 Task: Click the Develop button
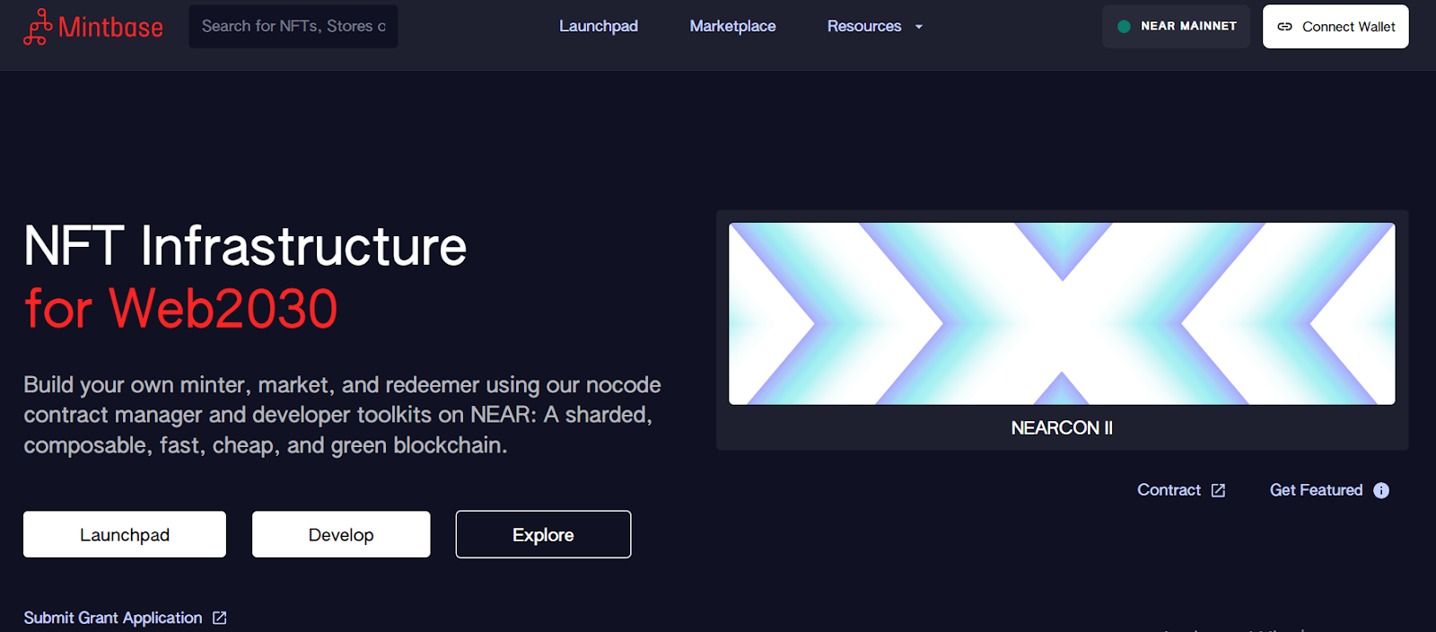point(341,534)
